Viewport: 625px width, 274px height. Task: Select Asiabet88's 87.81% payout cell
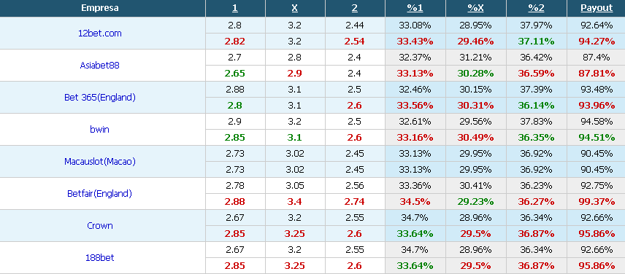[597, 74]
